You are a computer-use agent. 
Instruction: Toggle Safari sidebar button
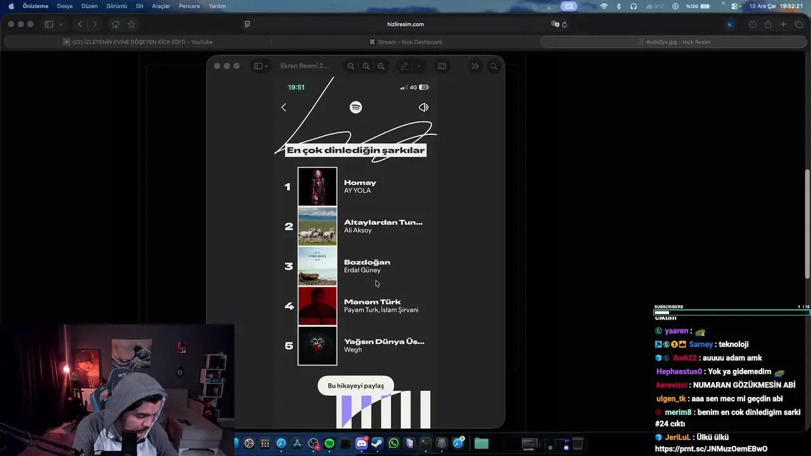coord(49,24)
